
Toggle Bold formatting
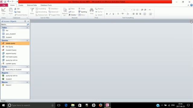click(107, 14)
